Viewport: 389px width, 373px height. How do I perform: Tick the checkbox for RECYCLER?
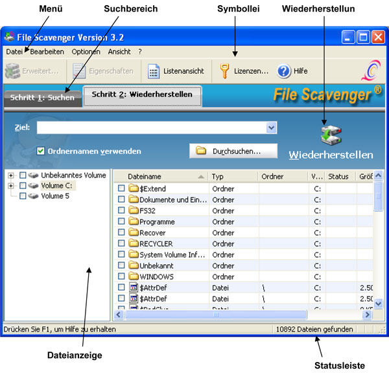pyautogui.click(x=121, y=243)
